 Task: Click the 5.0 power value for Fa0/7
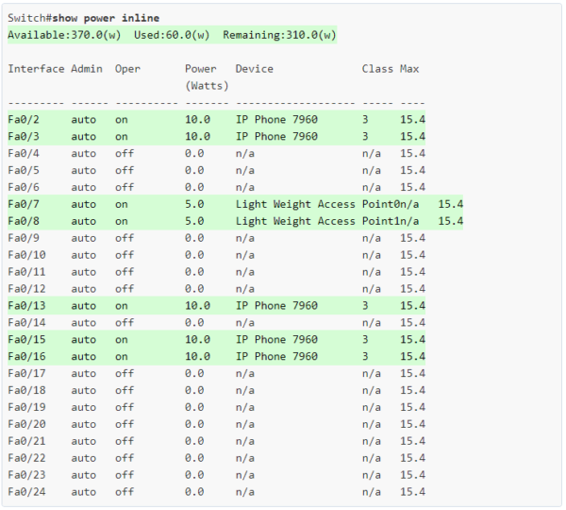point(194,204)
